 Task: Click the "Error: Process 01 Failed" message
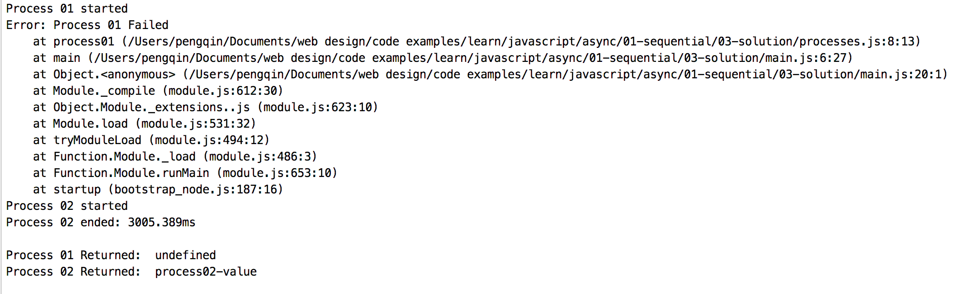[87, 25]
